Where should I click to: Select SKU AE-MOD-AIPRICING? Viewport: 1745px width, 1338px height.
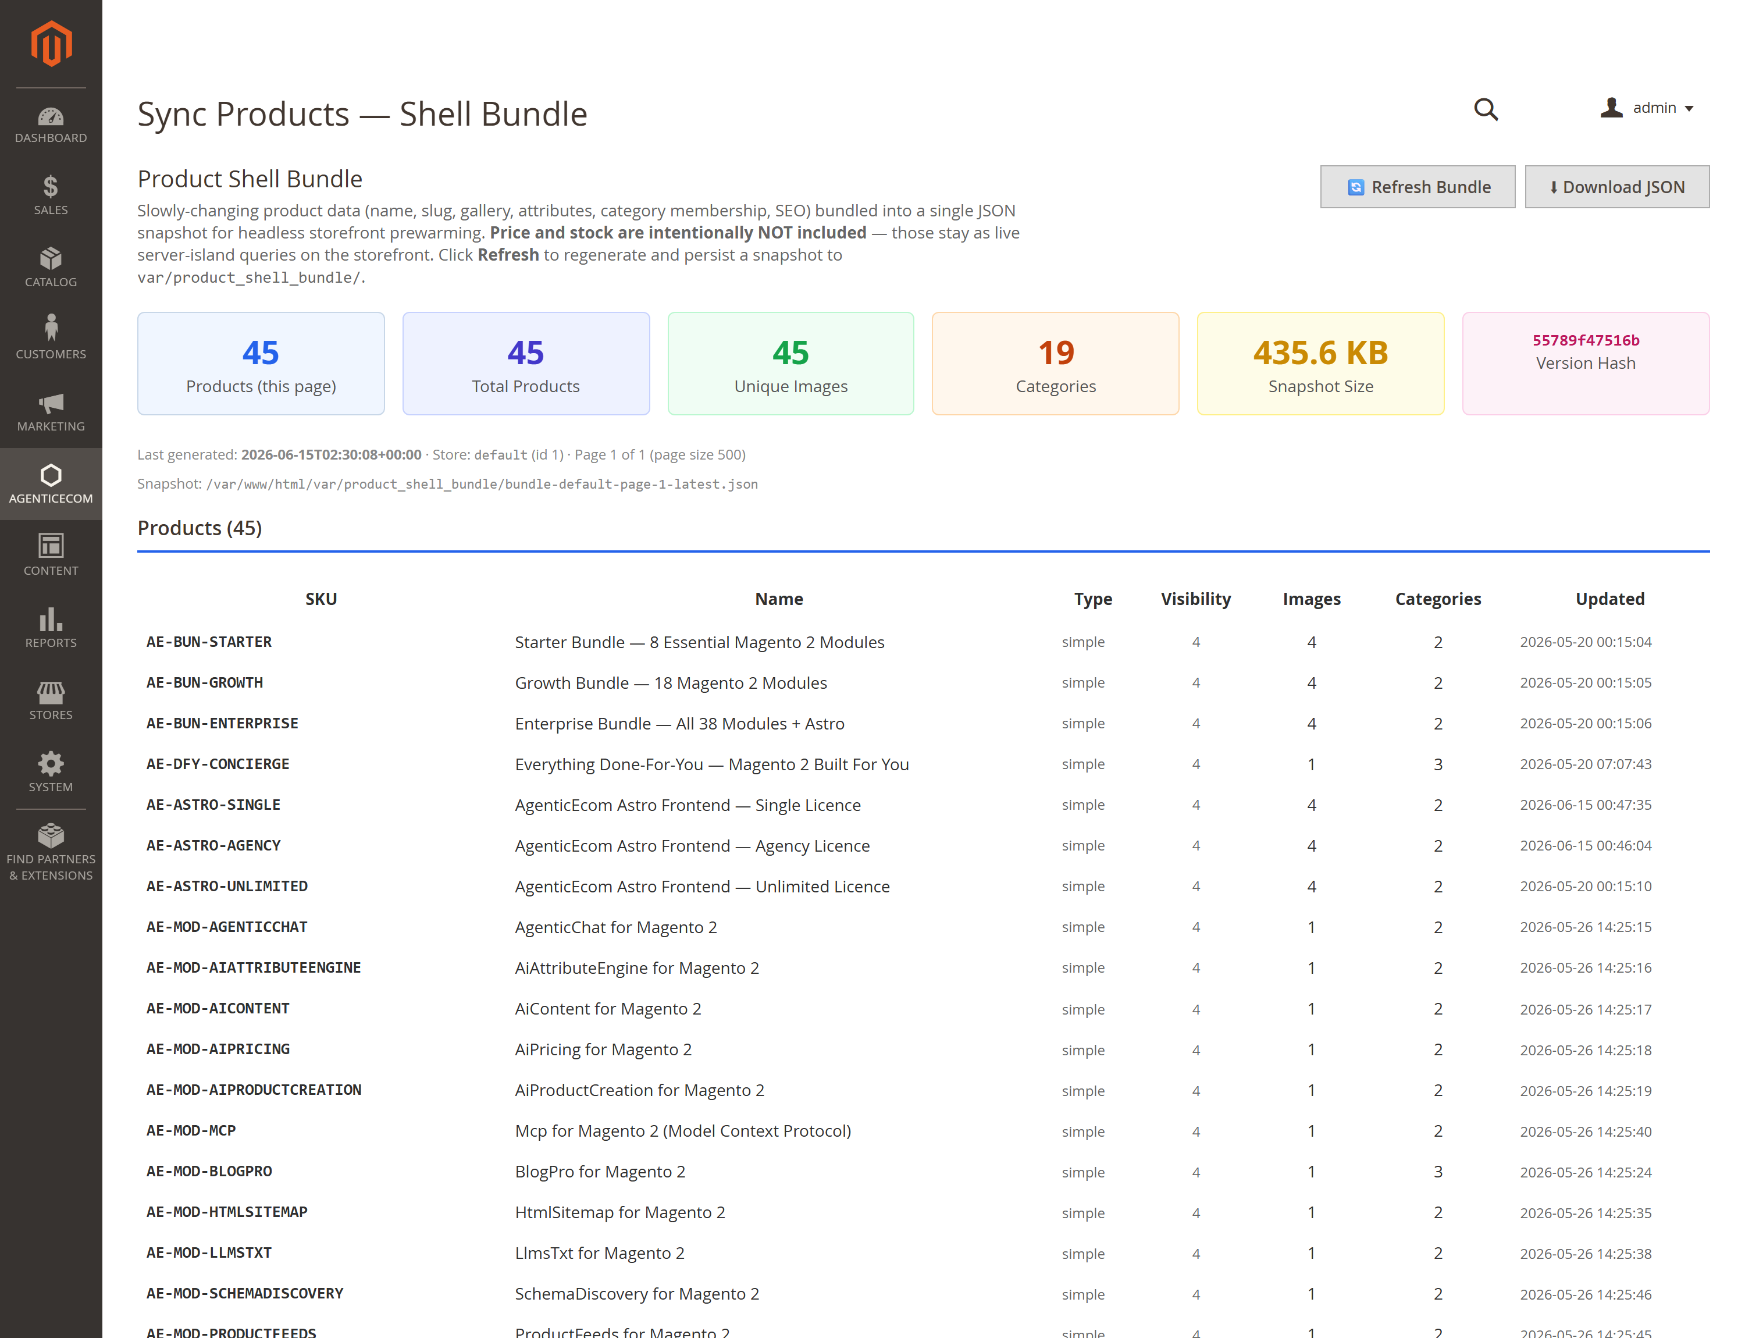click(x=218, y=1049)
